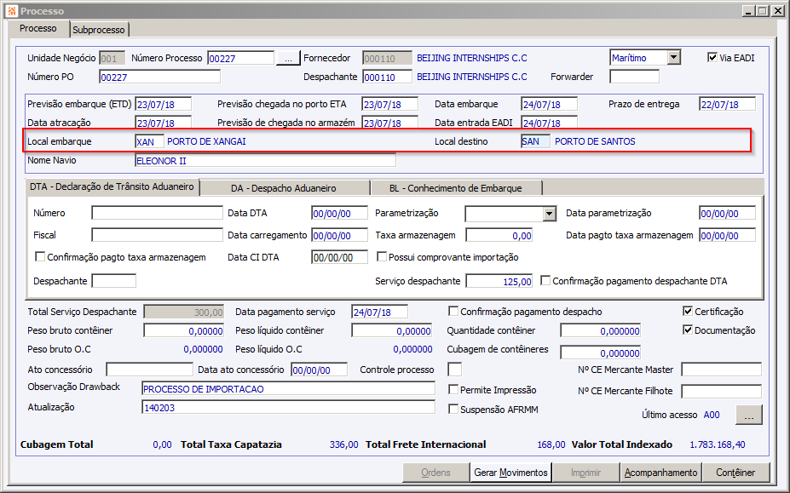The height and width of the screenshot is (493, 790).
Task: Enable Confirmação pagto taxa armazenagem checkbox
Action: pos(40,257)
